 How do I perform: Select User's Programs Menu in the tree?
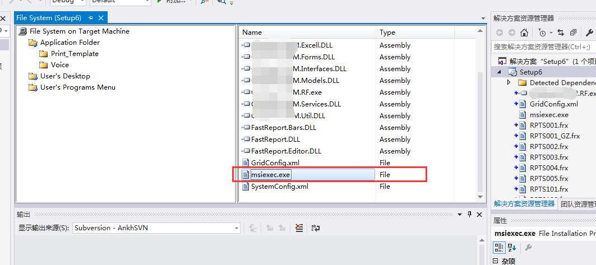coord(78,87)
